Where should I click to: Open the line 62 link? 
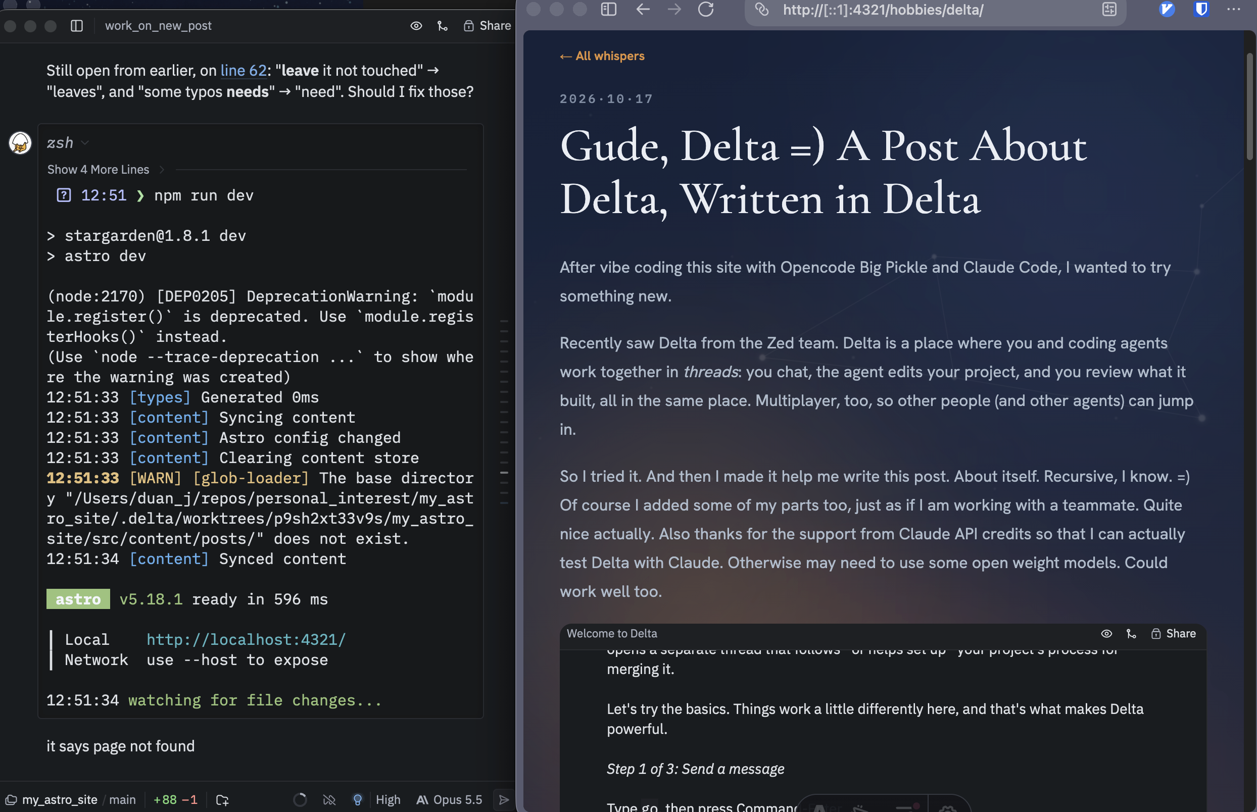pos(243,70)
